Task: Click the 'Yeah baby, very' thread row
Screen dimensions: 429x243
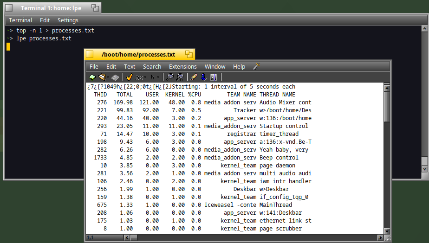Action: (x=202, y=150)
